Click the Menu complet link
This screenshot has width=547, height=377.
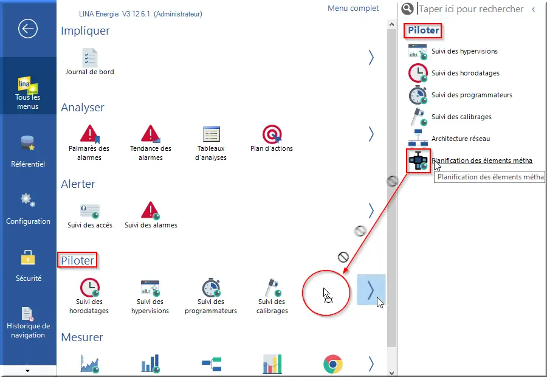(x=353, y=9)
